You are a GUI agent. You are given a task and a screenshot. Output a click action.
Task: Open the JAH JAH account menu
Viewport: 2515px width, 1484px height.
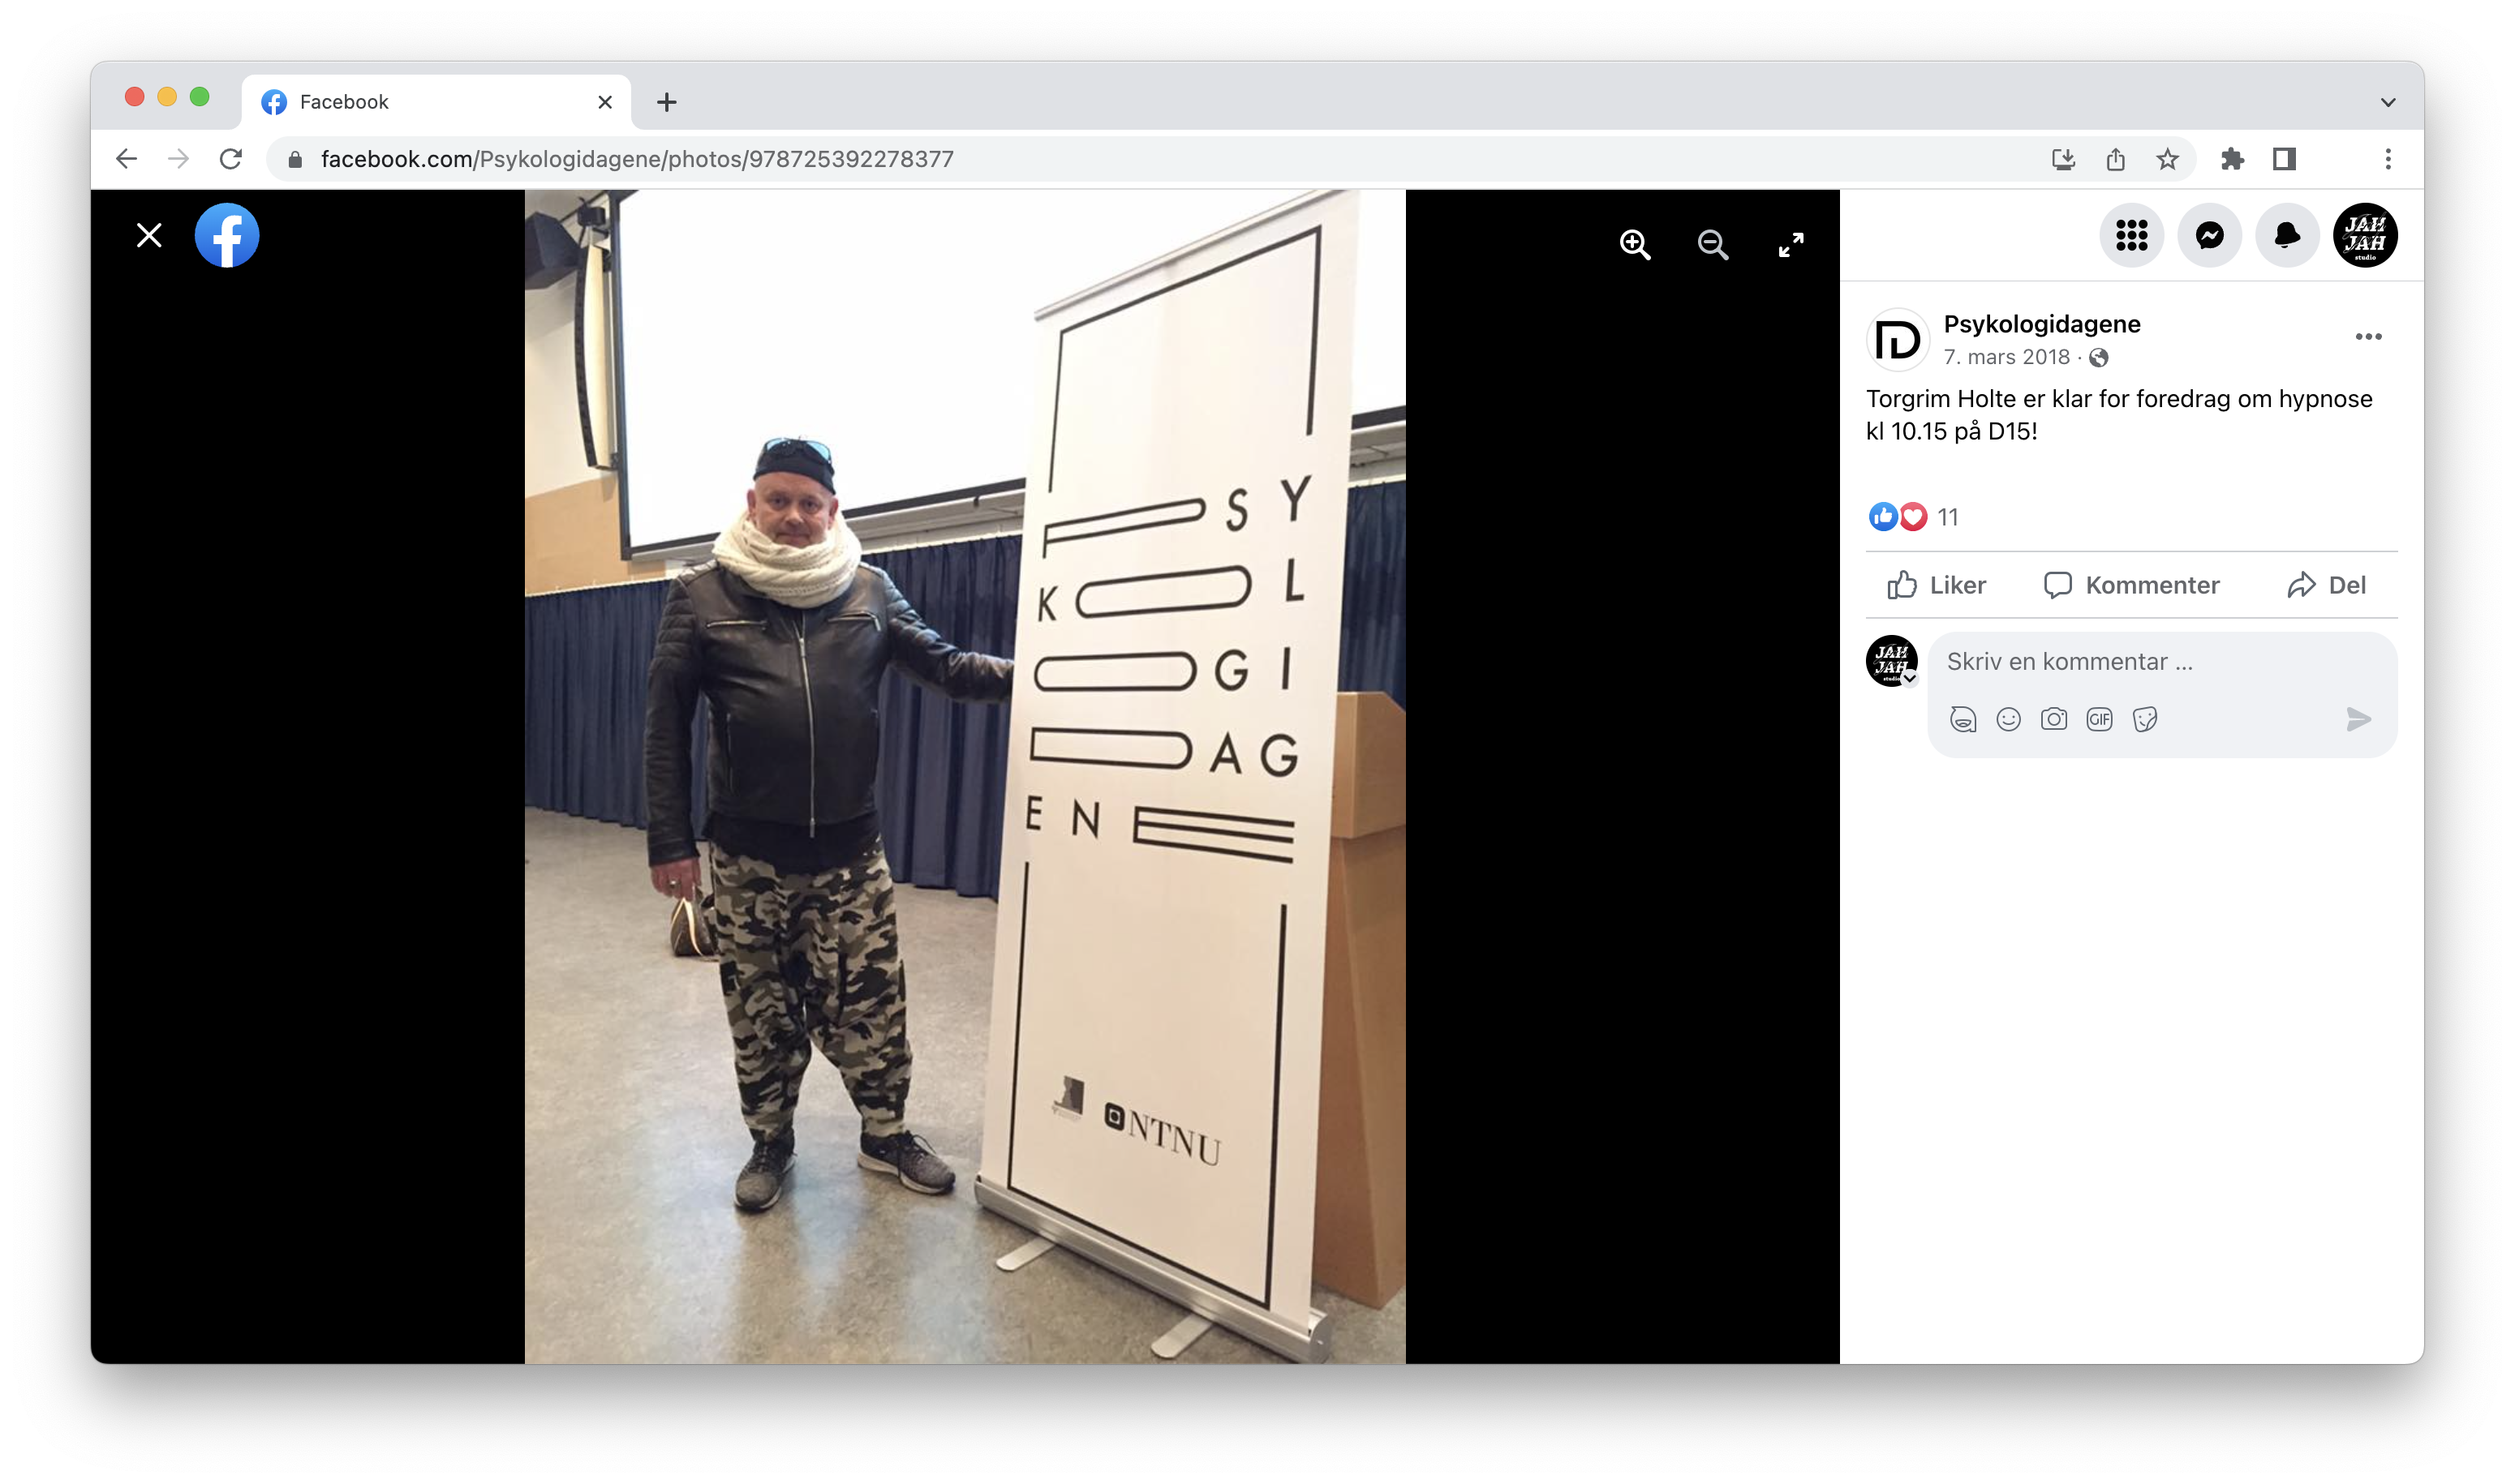click(2365, 236)
